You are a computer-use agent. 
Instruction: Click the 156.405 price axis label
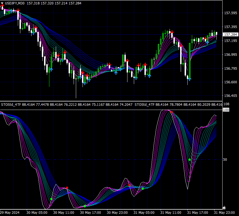[230, 96]
